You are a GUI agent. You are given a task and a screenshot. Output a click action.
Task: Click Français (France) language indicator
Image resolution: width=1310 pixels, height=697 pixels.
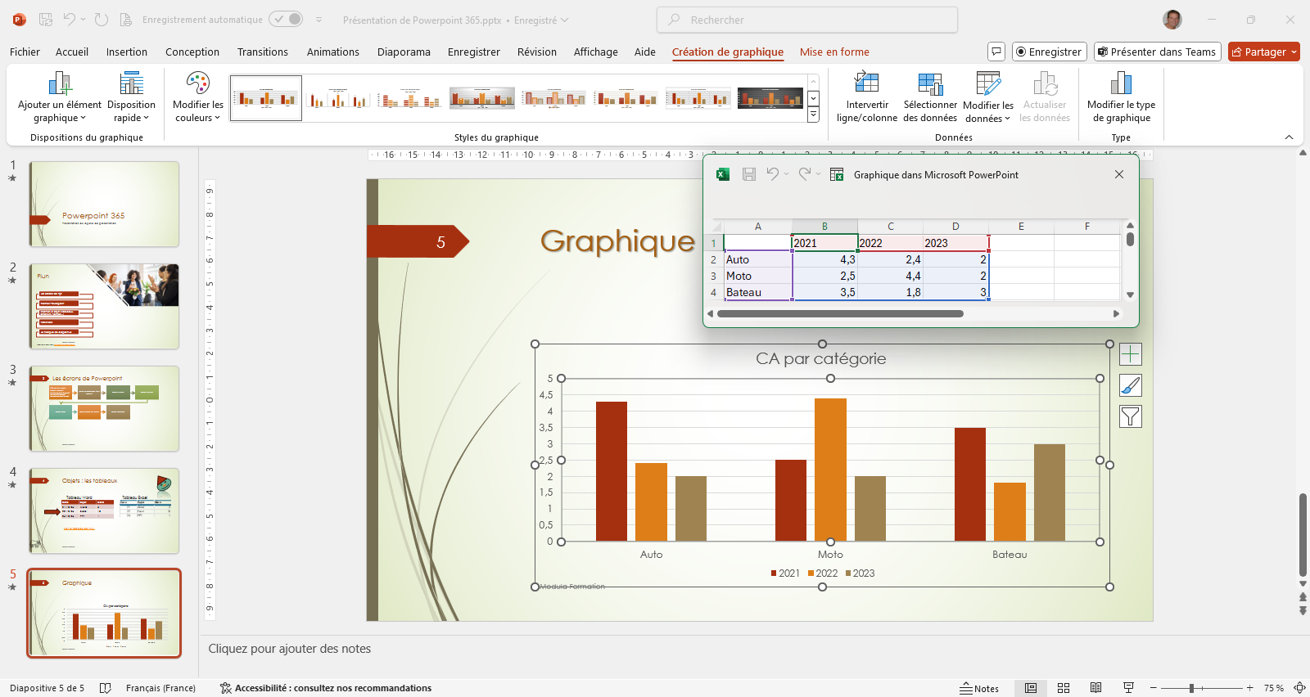160,688
